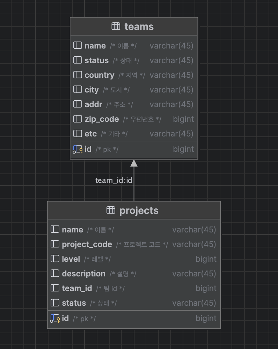Click the pk comment in teams id row
The height and width of the screenshot is (349, 278).
click(x=107, y=150)
